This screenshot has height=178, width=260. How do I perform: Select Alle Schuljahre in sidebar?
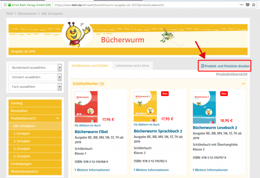(x=35, y=126)
